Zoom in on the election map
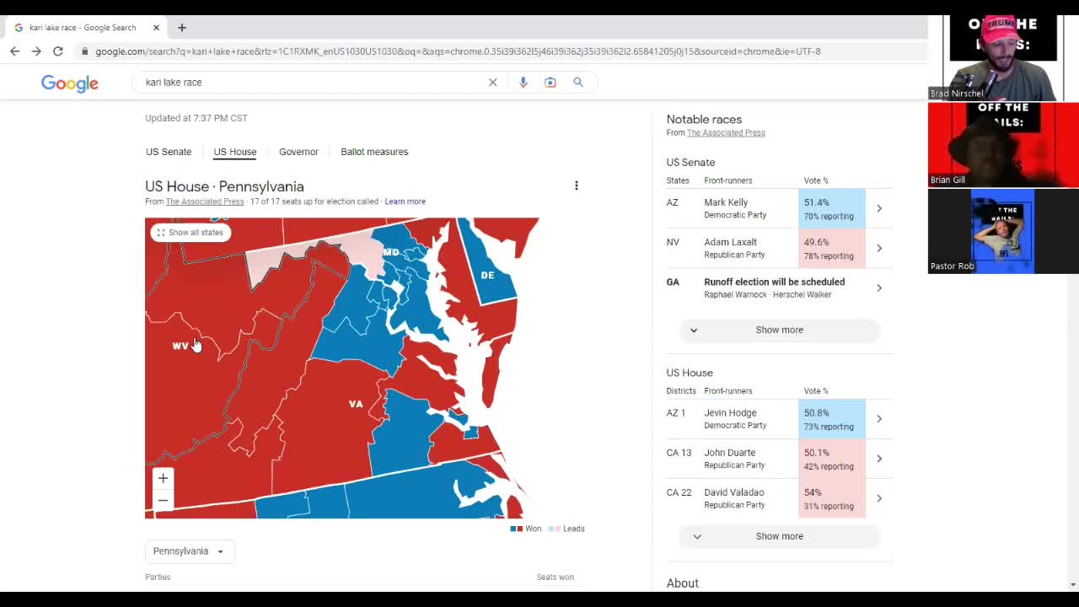This screenshot has height=607, width=1079. (x=164, y=478)
